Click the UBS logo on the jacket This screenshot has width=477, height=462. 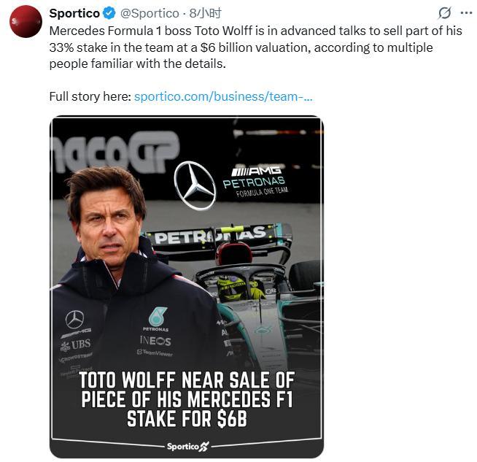pyautogui.click(x=76, y=344)
